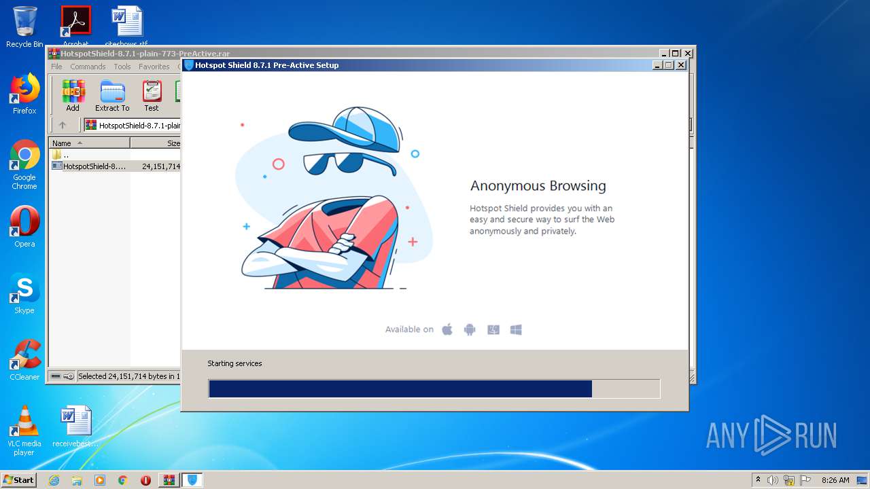The width and height of the screenshot is (870, 489).
Task: Close the Hotspot Shield setup window
Action: point(681,65)
